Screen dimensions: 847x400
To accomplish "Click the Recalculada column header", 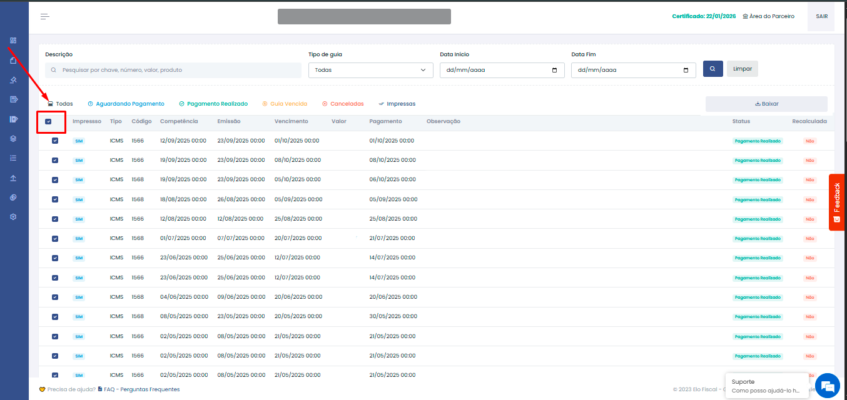I will [809, 121].
